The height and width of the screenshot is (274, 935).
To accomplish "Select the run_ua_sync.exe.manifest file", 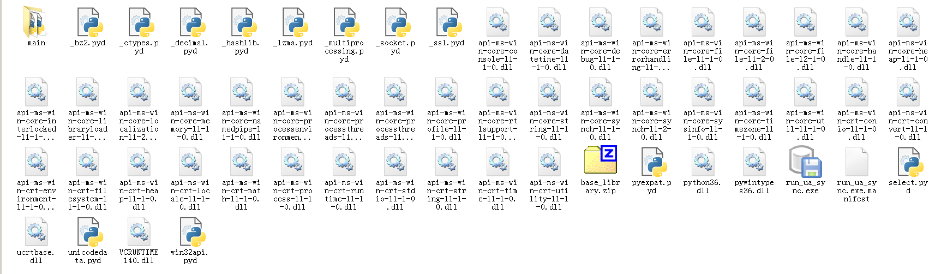I will pyautogui.click(x=857, y=162).
